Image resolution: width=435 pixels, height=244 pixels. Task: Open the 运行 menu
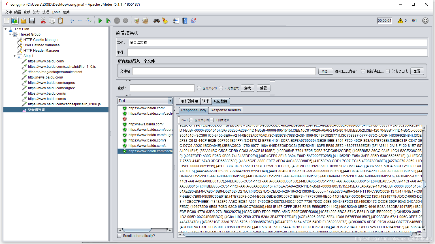pyautogui.click(x=36, y=12)
